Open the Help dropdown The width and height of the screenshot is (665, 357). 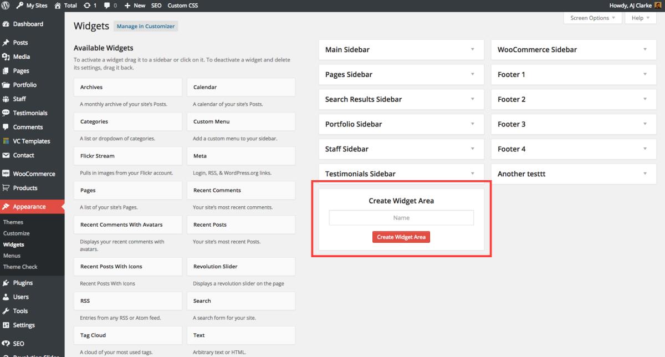pos(640,18)
